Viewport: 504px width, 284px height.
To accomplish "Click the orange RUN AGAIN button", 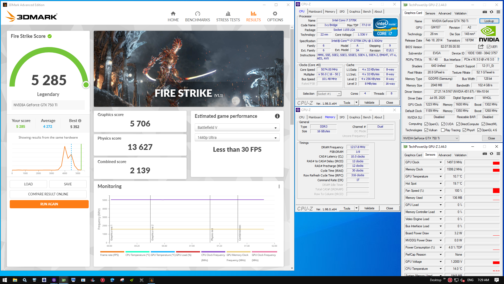I will click(x=49, y=204).
